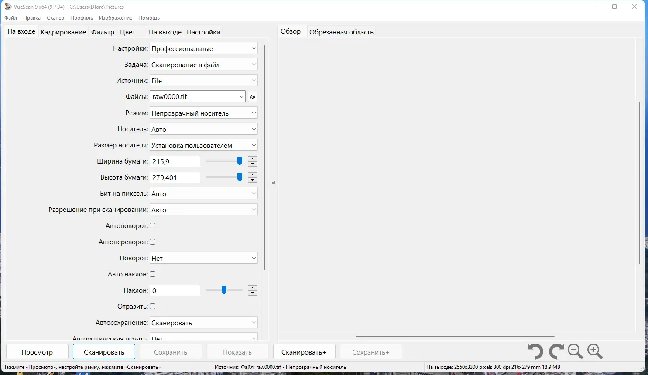648x375 pixels.
Task: Open the Файлы combo box list
Action: pyautogui.click(x=242, y=97)
